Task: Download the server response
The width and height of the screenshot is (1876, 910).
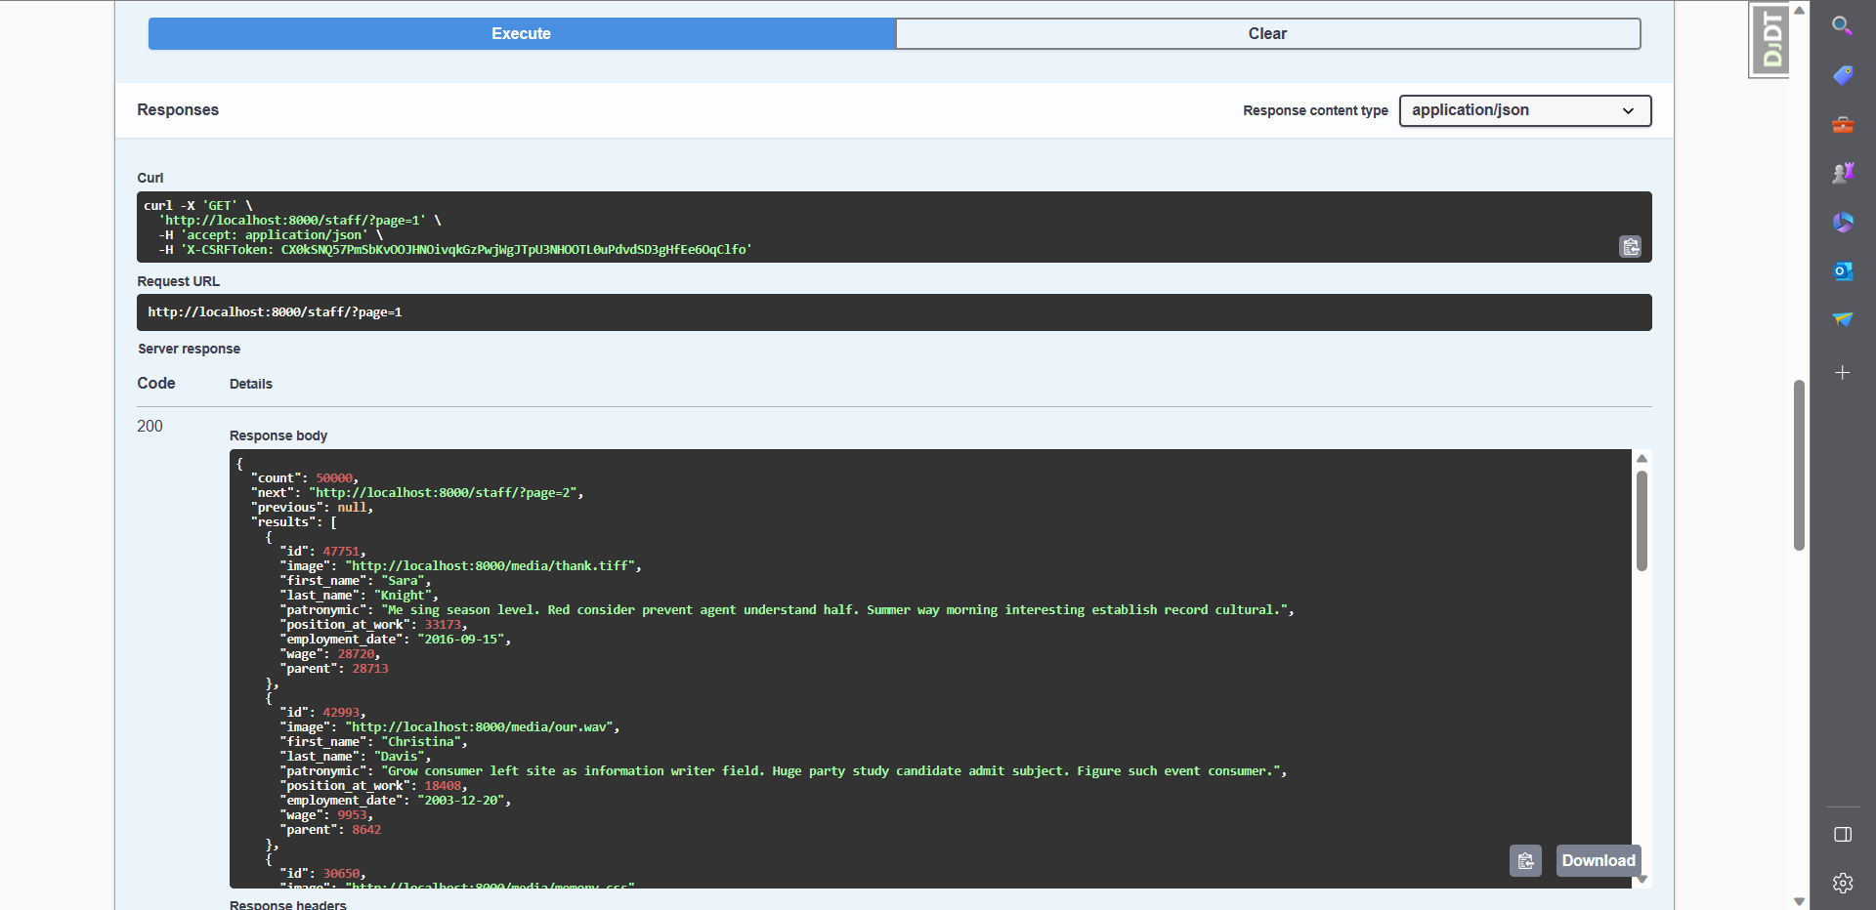Action: [1599, 860]
